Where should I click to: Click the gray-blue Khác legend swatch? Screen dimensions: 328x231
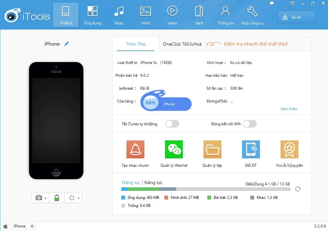(252, 198)
